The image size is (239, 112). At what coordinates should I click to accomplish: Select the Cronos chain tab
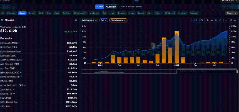[x=141, y=13]
